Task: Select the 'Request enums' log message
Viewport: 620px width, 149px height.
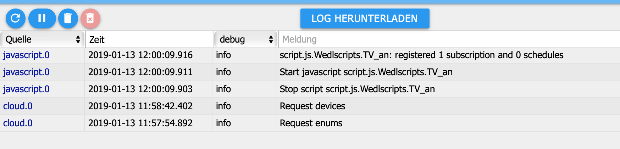Action: pos(311,123)
